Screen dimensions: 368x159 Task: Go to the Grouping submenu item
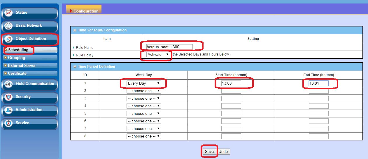pos(16,58)
